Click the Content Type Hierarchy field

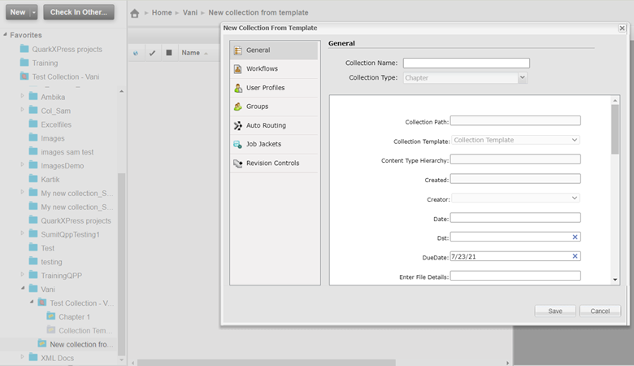tap(515, 159)
